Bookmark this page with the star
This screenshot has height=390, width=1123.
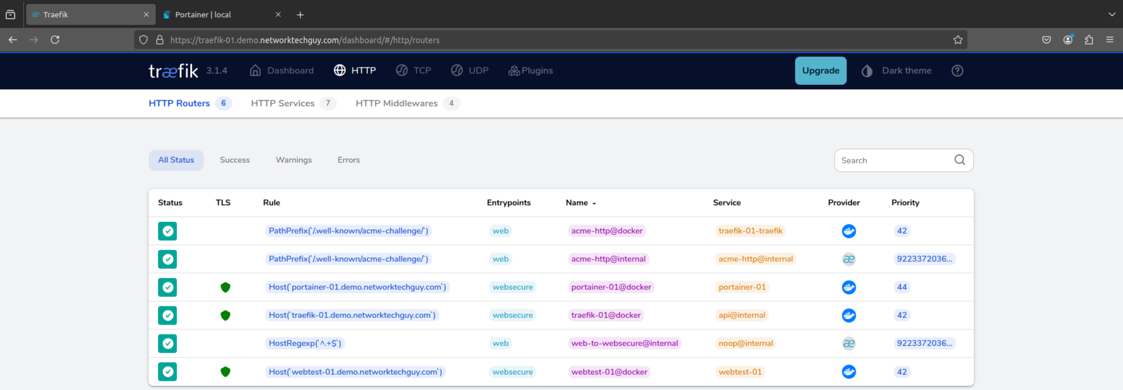958,40
